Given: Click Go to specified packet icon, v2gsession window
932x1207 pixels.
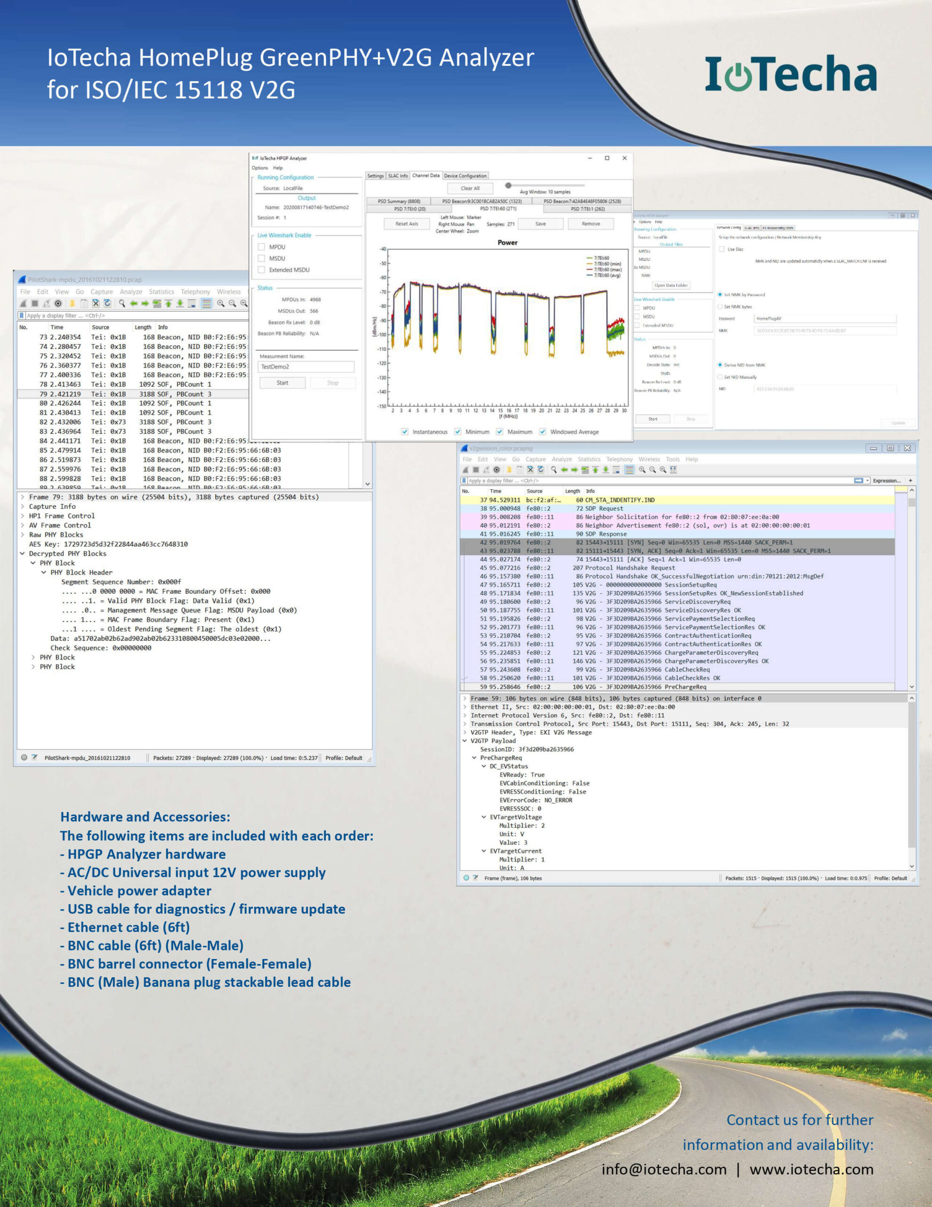Looking at the screenshot, I should (585, 470).
